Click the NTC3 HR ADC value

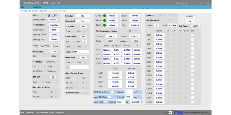coord(127,59)
